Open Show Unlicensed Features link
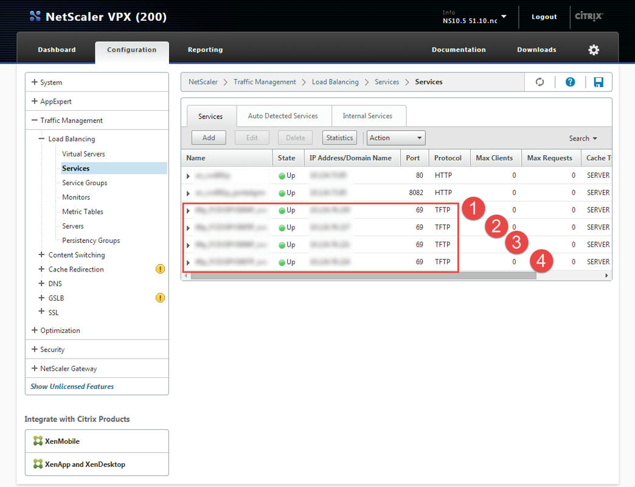 point(72,387)
